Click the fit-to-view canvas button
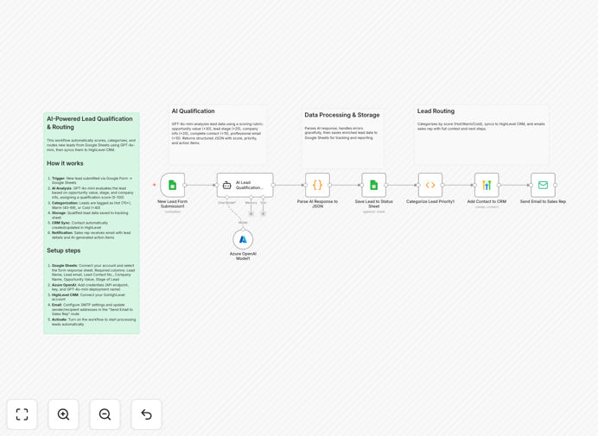Viewport: 598px width, 436px height. click(x=22, y=414)
